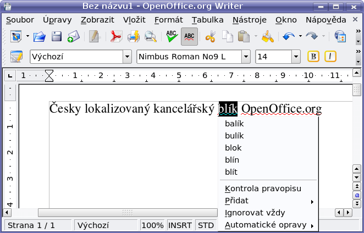Close document with menu bar X
The height and width of the screenshot is (233, 364).
[355, 19]
